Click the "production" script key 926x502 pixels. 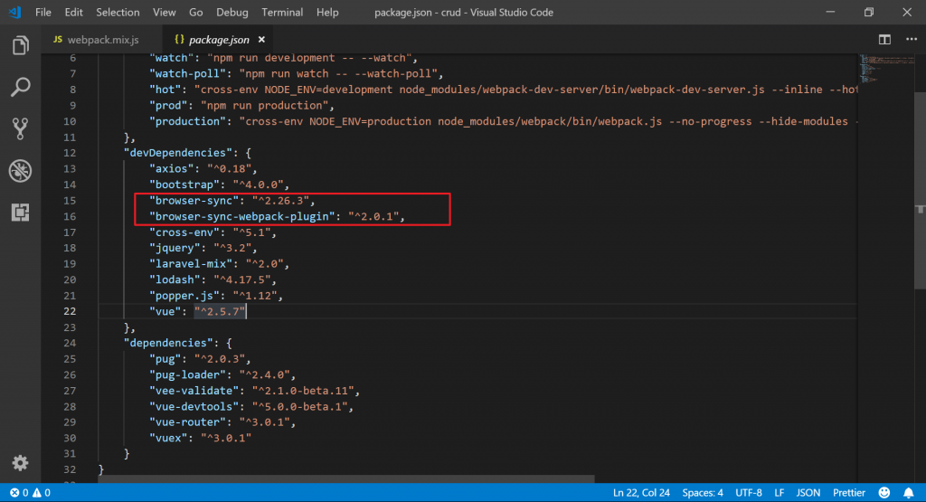tap(187, 121)
